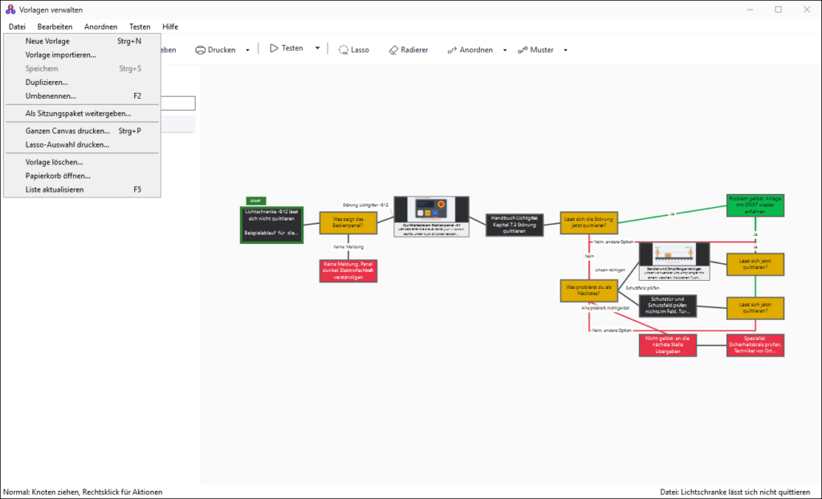This screenshot has width=822, height=499.
Task: Choose Papierkorb öffnen... entry
Action: tap(83, 176)
